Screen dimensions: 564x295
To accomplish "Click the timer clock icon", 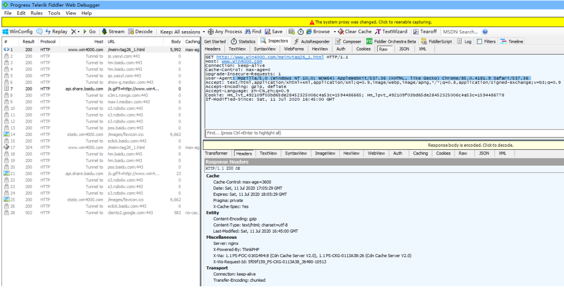I will 300,32.
